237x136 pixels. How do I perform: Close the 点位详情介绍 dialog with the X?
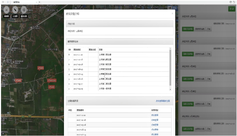pos(172,14)
